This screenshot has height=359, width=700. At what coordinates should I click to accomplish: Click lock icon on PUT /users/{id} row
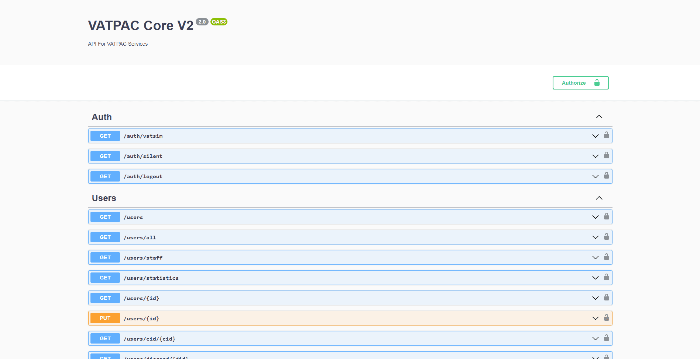point(606,317)
